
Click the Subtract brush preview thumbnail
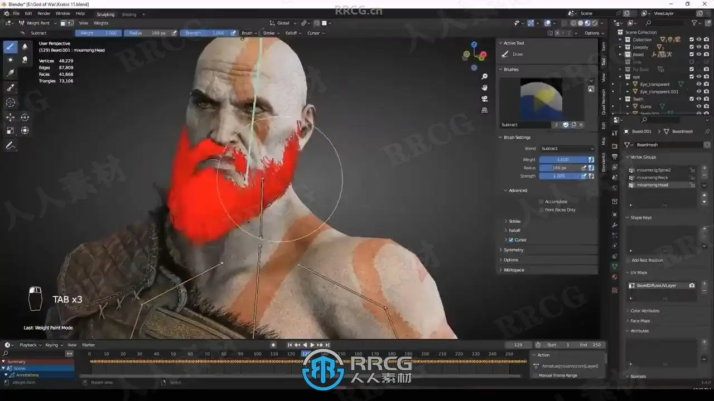[541, 99]
